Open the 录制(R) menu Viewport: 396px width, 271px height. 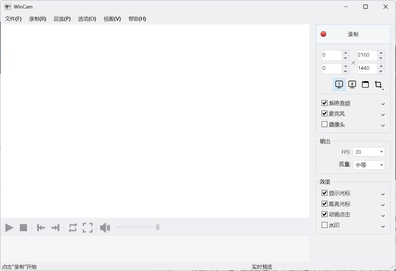point(38,19)
